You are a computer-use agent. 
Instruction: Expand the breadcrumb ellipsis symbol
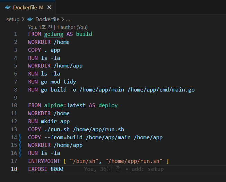point(68,19)
